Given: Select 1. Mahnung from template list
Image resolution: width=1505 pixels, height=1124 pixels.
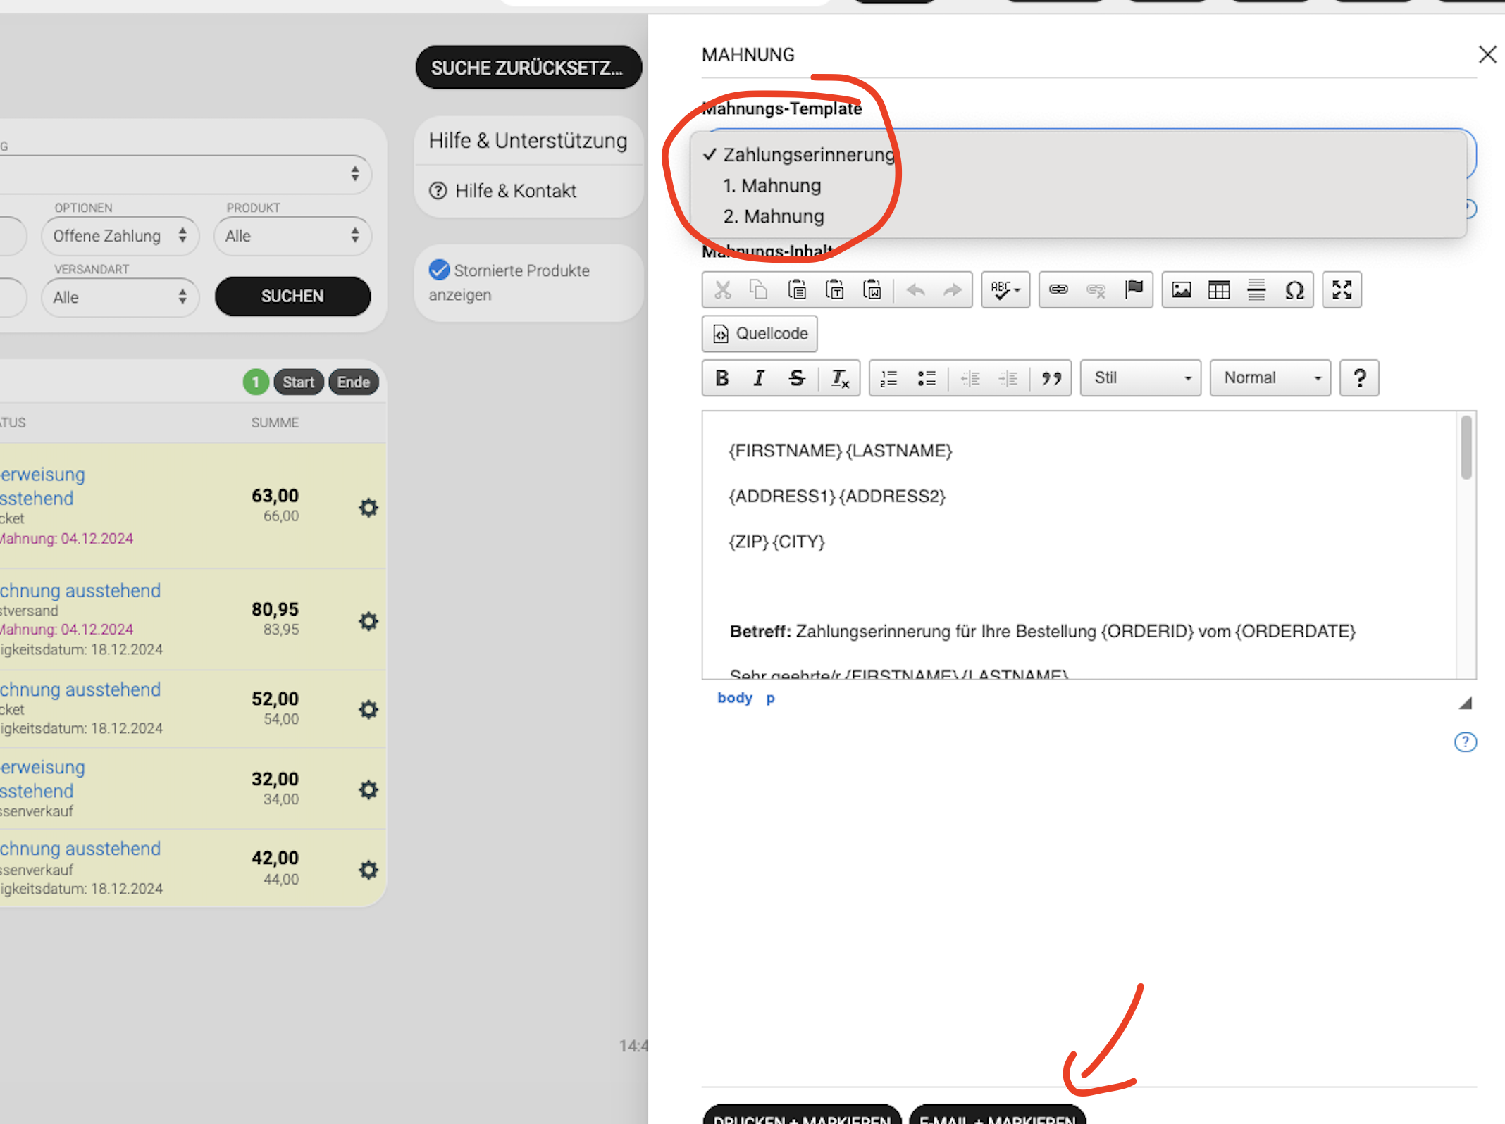Looking at the screenshot, I should coord(772,186).
